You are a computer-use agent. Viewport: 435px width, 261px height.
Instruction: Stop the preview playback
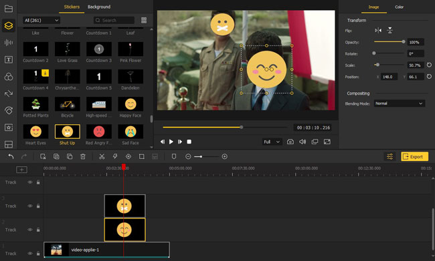coord(189,142)
